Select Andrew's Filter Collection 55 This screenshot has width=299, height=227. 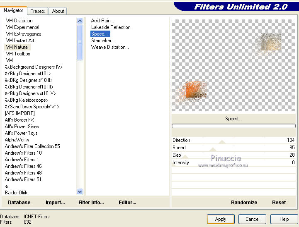(x=32, y=146)
